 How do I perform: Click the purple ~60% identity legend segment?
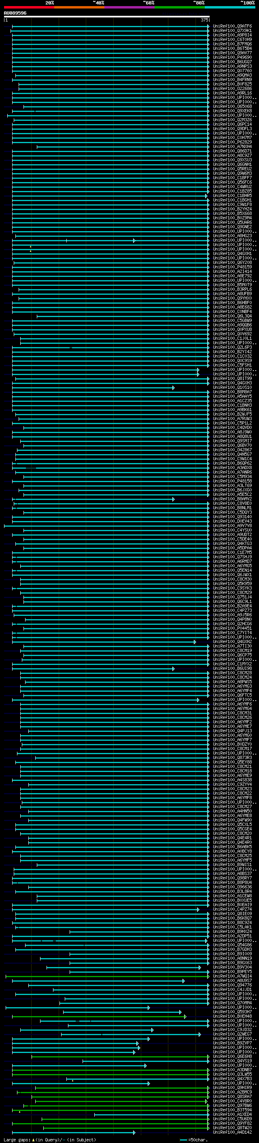(130, 7)
